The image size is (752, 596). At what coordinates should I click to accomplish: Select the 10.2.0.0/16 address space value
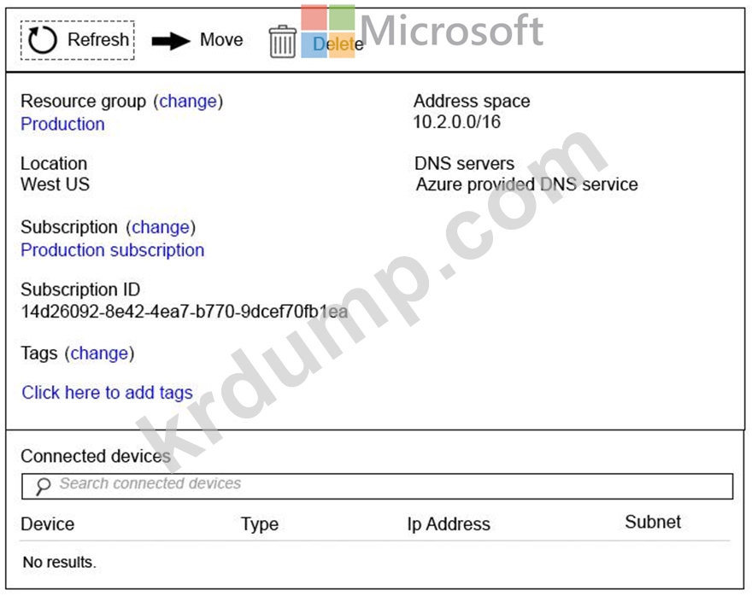click(457, 122)
